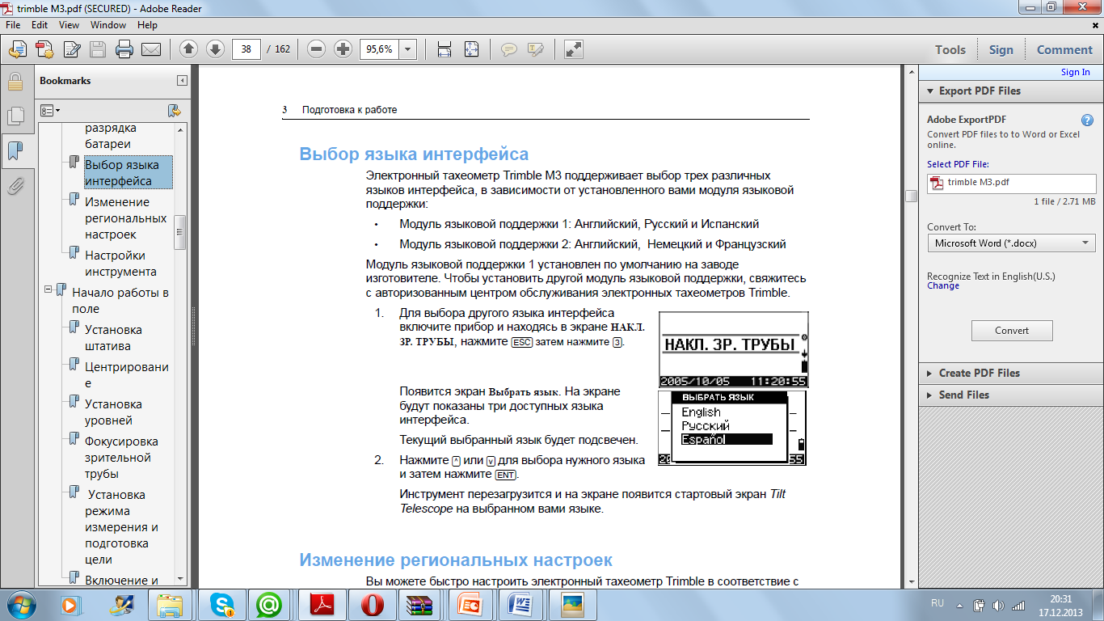This screenshot has height=621, width=1104.
Task: Click the document vertical scrollbar thumb
Action: point(911,196)
